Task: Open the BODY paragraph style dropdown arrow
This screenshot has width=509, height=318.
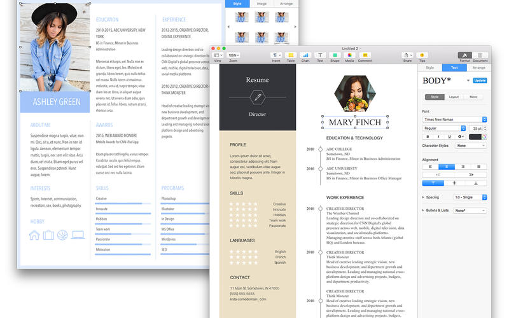Action: pos(468,81)
